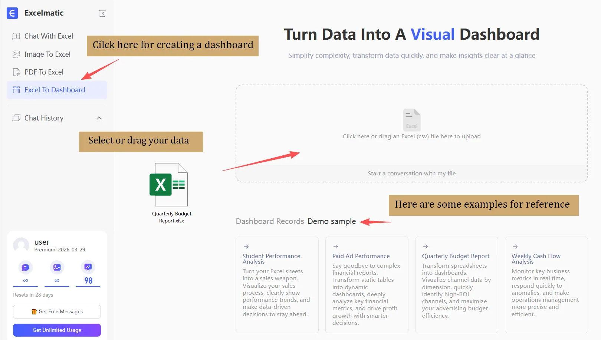Click the Excelmatic logo icon
Image resolution: width=601 pixels, height=340 pixels.
12,13
